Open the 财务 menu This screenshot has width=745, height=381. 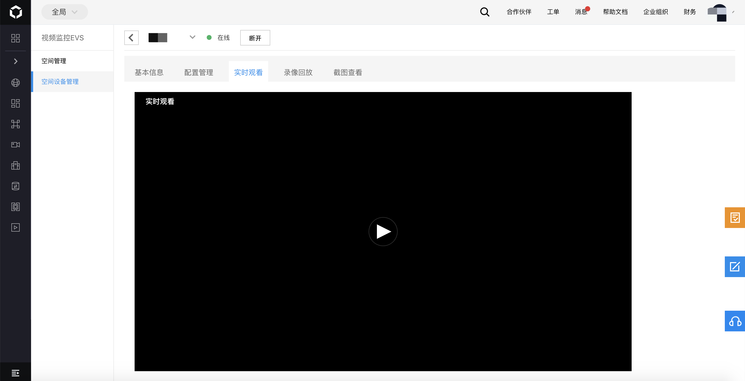pyautogui.click(x=689, y=12)
